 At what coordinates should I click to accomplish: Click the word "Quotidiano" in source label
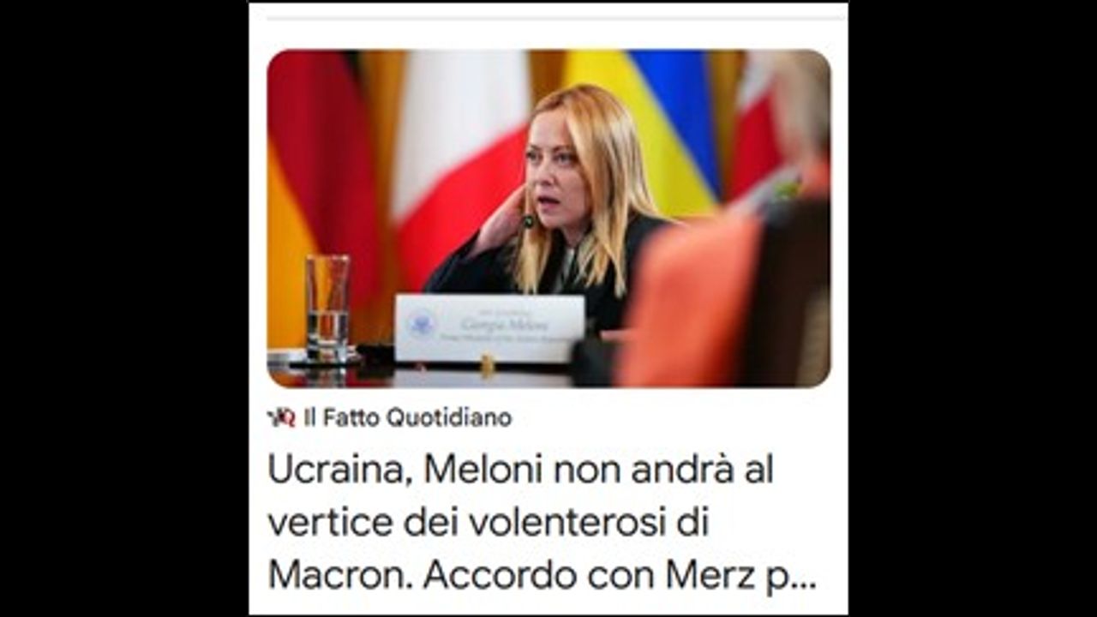(x=449, y=417)
